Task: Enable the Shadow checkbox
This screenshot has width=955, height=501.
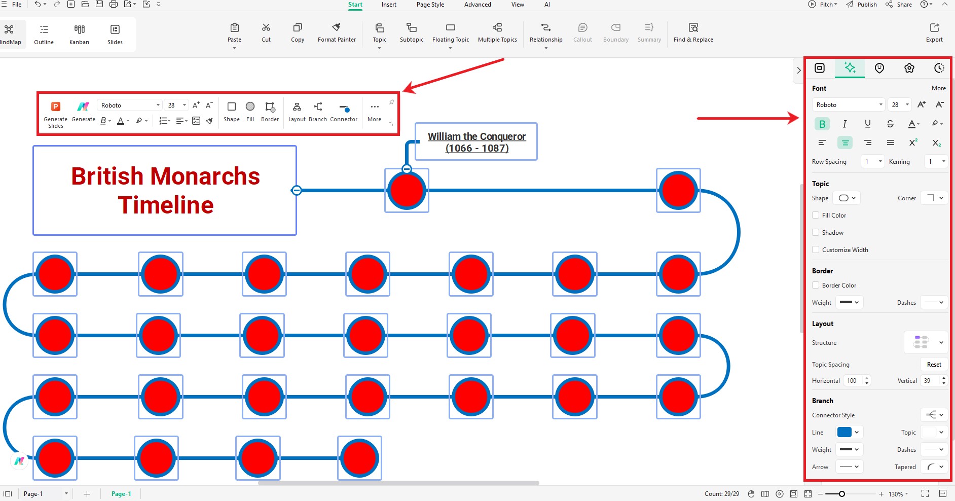Action: coord(816,232)
